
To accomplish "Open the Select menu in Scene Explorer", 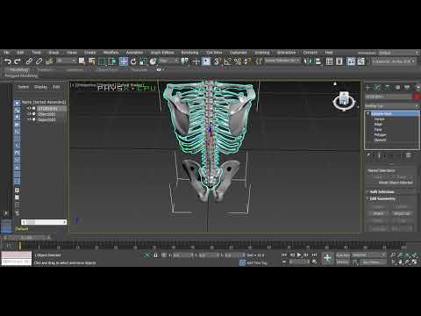I will pos(23,87).
